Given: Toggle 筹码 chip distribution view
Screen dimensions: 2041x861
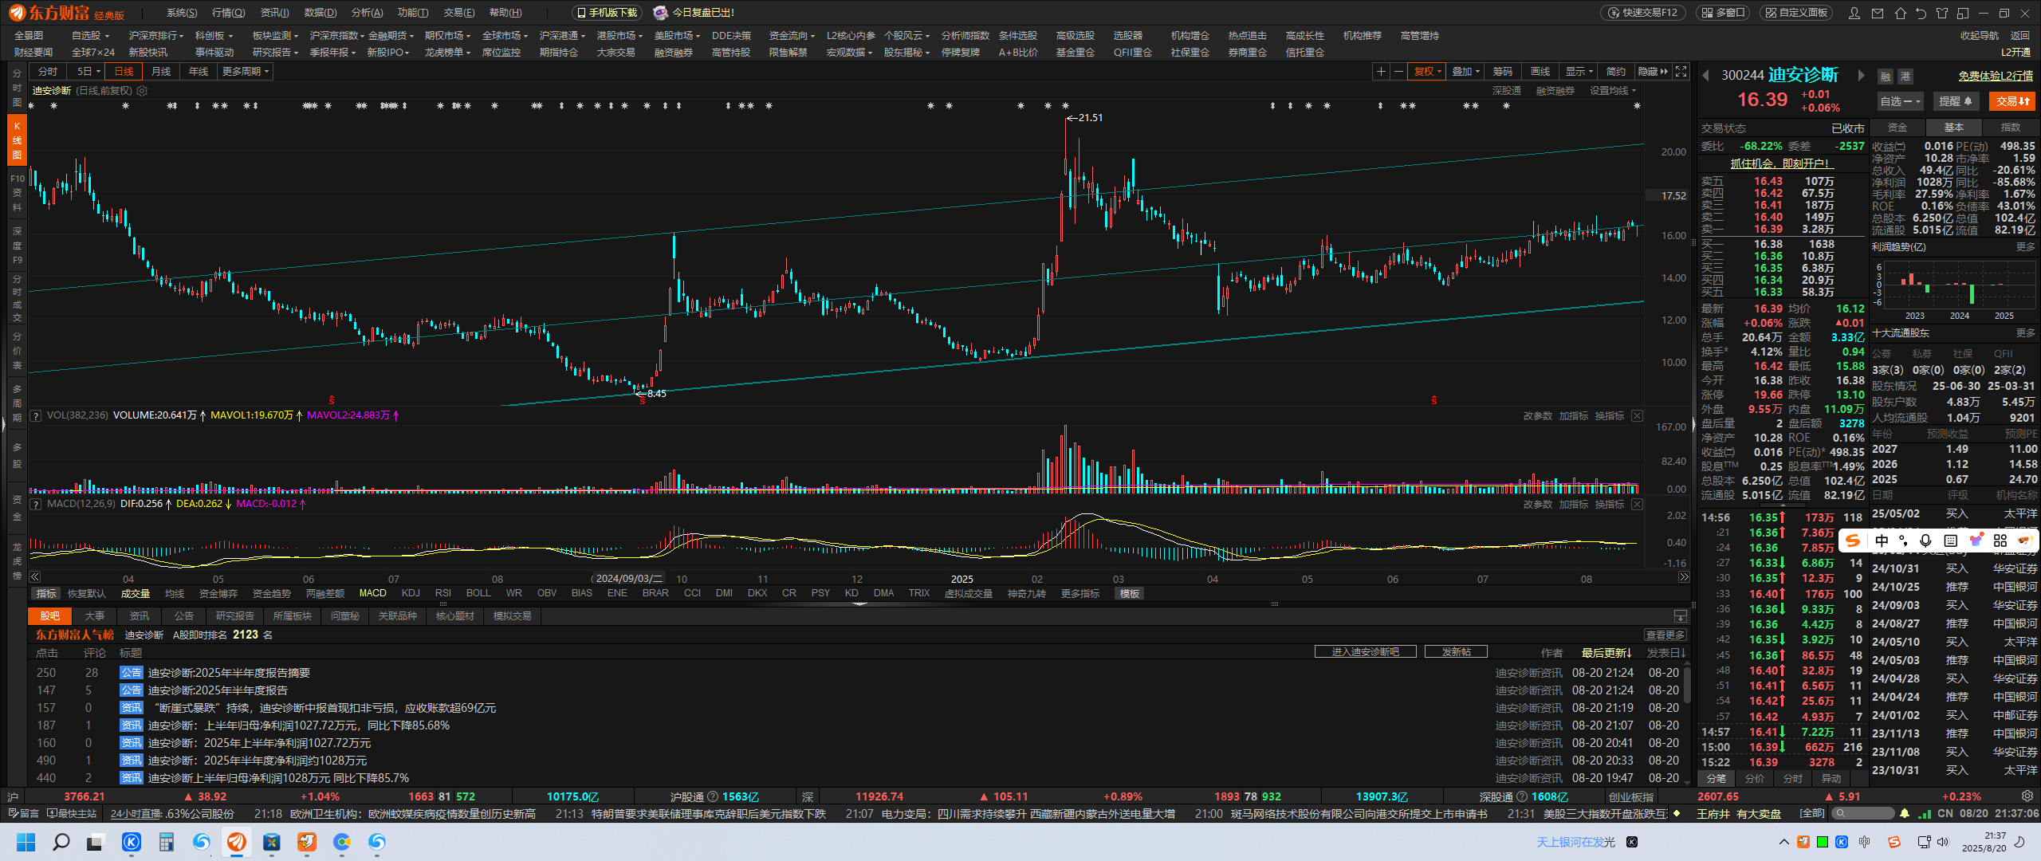Looking at the screenshot, I should 1502,72.
